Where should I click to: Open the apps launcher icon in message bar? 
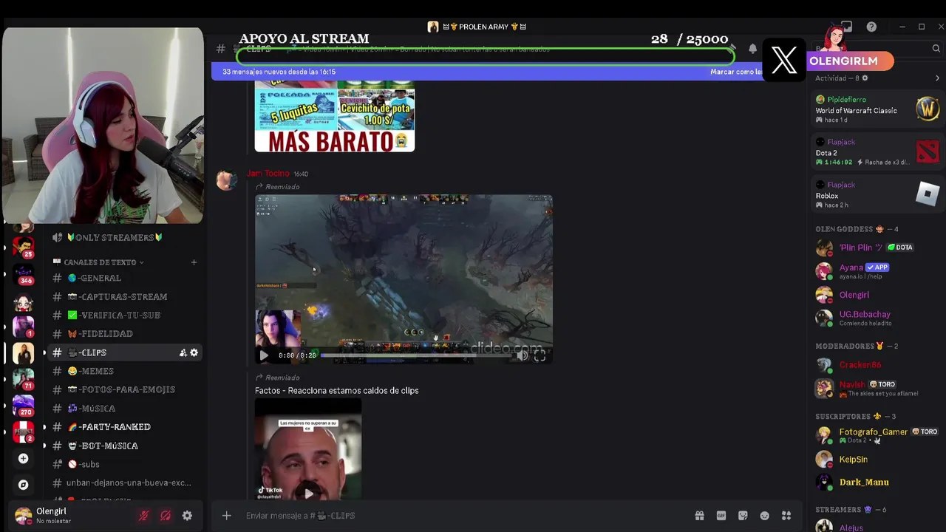[x=786, y=516]
